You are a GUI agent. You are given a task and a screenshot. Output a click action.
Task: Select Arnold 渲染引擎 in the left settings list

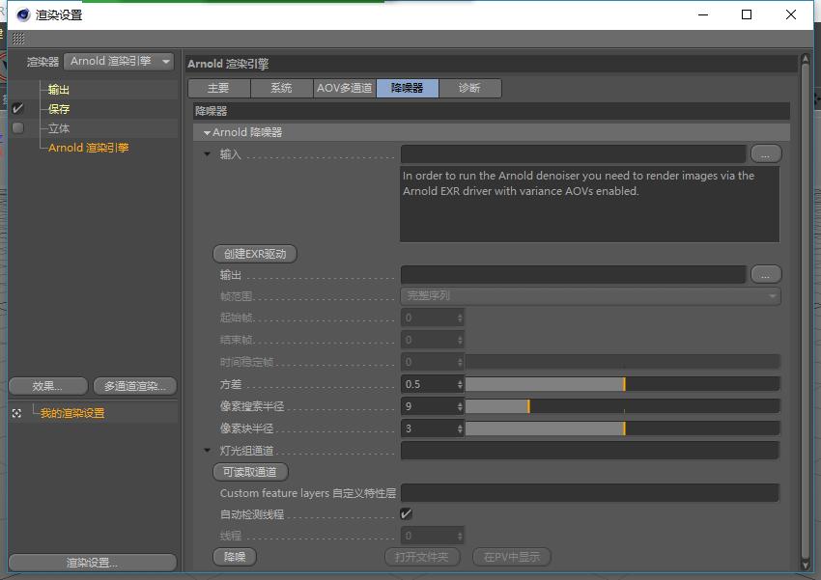tap(89, 148)
